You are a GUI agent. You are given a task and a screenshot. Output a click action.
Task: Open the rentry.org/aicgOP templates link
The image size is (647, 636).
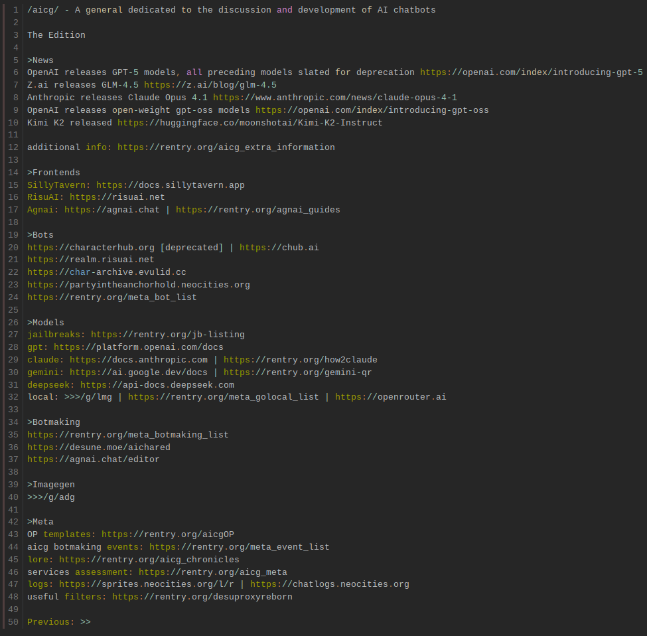pyautogui.click(x=167, y=534)
